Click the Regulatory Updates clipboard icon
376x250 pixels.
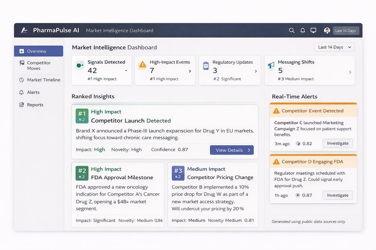pyautogui.click(x=206, y=66)
